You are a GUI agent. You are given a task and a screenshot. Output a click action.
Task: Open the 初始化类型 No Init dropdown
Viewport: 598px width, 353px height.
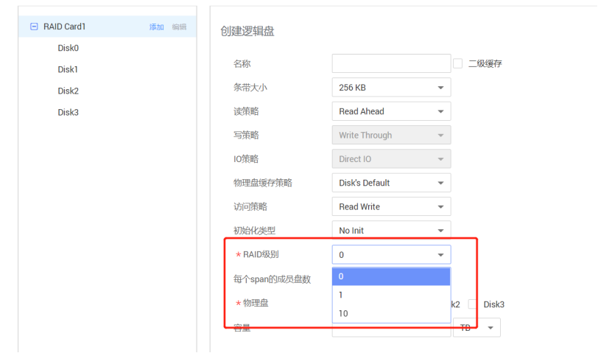tap(390, 231)
